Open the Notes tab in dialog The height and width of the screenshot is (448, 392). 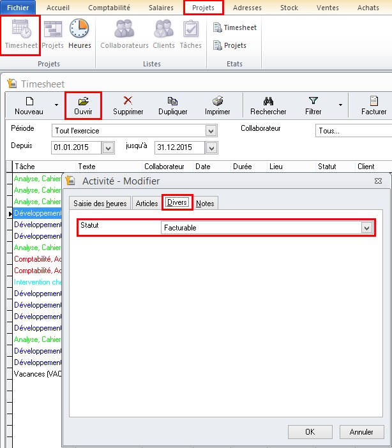[205, 203]
